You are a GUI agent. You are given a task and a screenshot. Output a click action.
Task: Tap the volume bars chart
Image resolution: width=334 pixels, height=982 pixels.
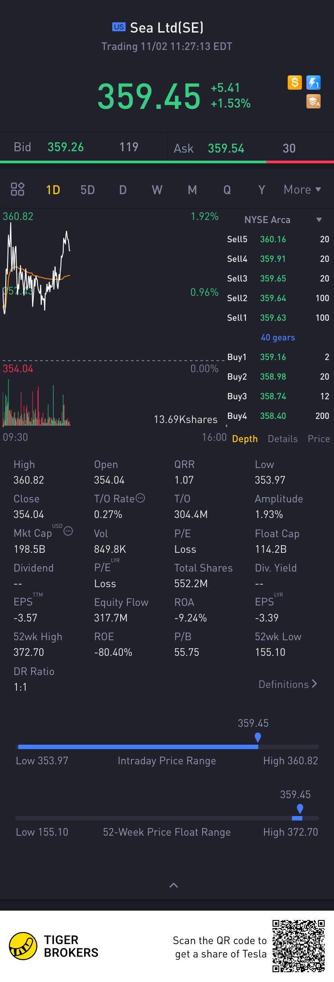click(x=37, y=403)
